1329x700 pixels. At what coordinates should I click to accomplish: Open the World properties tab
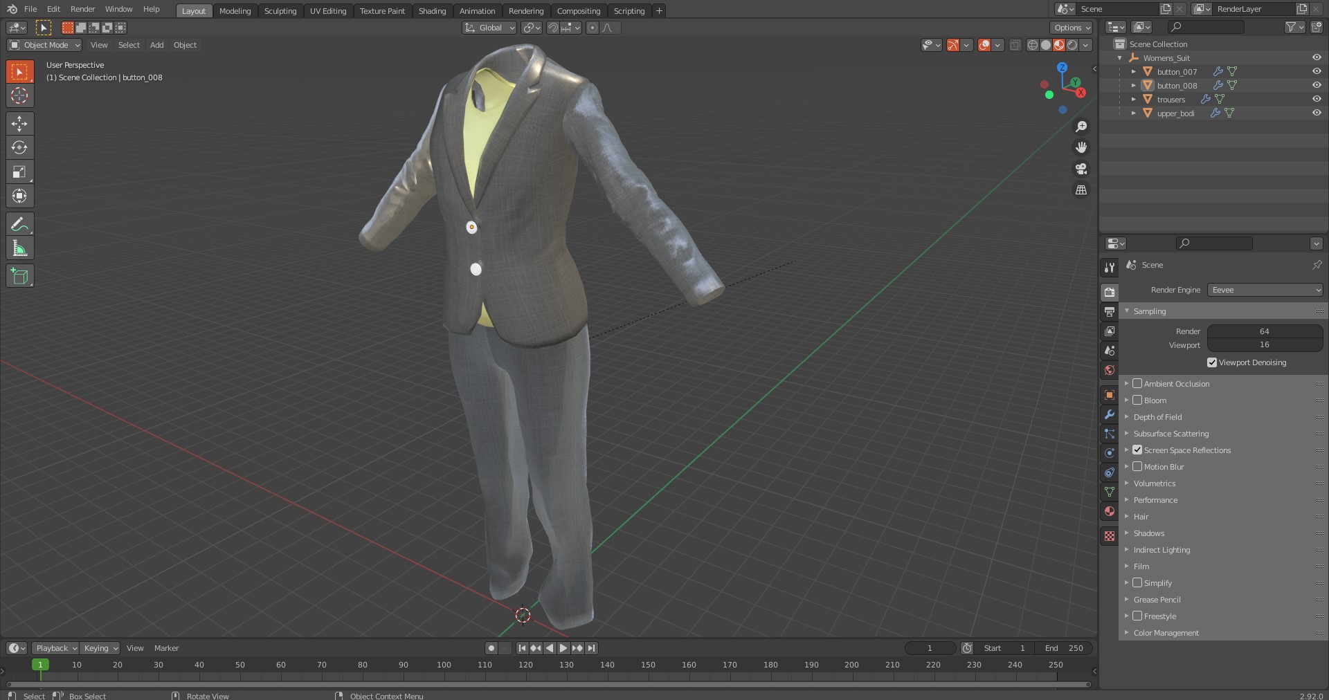[x=1110, y=370]
